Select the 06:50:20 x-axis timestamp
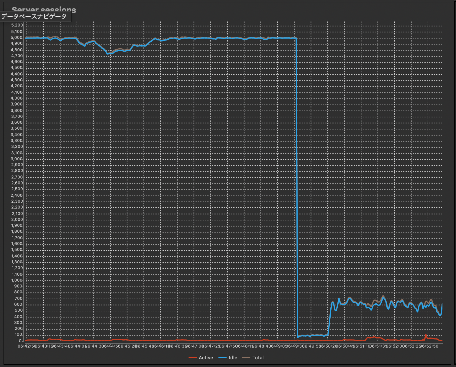This screenshot has height=367, width=456. click(328, 346)
